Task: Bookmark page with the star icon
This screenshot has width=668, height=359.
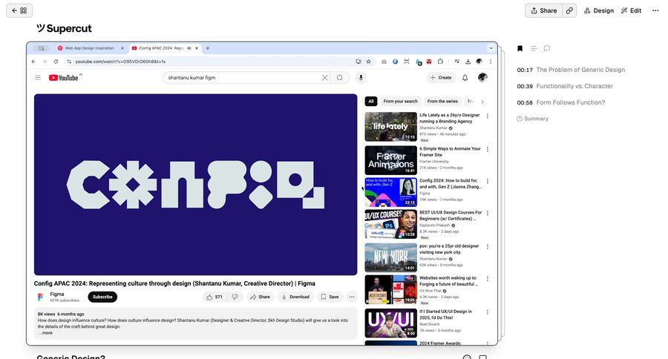Action: click(x=368, y=62)
